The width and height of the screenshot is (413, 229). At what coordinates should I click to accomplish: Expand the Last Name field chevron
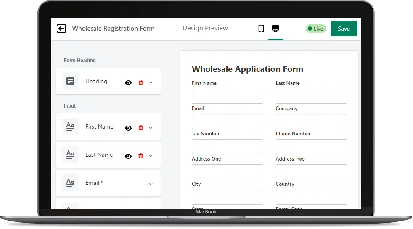coord(151,156)
